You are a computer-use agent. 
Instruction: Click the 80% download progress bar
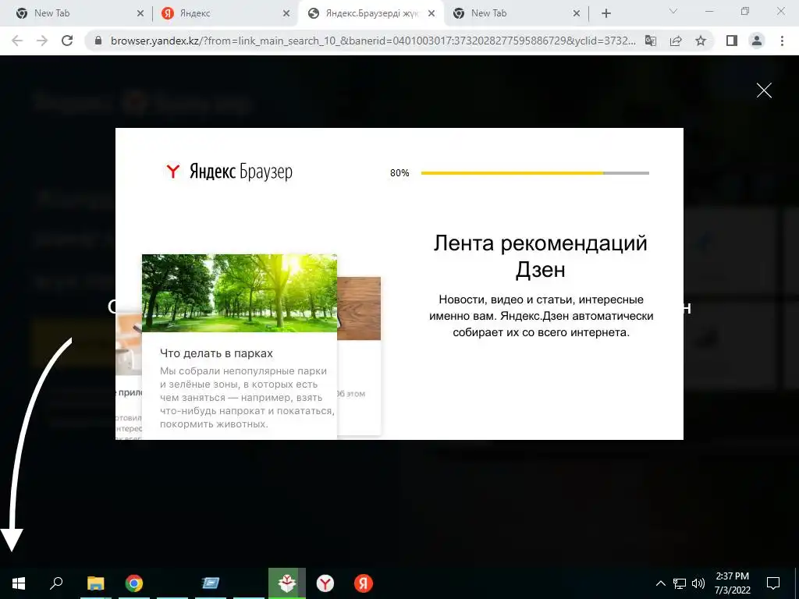coord(535,173)
